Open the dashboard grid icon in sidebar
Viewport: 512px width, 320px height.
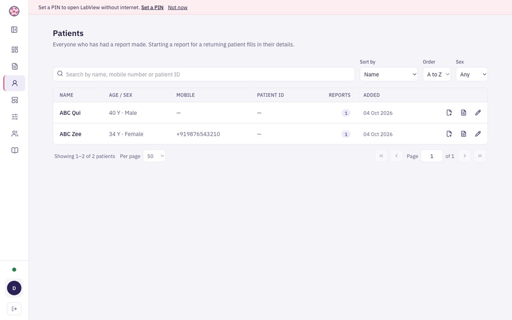(15, 50)
